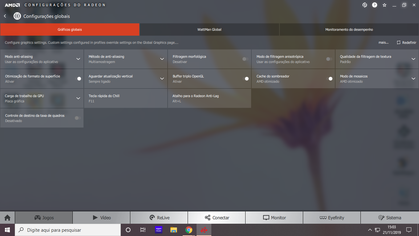Screen dimensions: 419x236
Task: Click the Eyefinity multi-display icon
Action: point(323,218)
